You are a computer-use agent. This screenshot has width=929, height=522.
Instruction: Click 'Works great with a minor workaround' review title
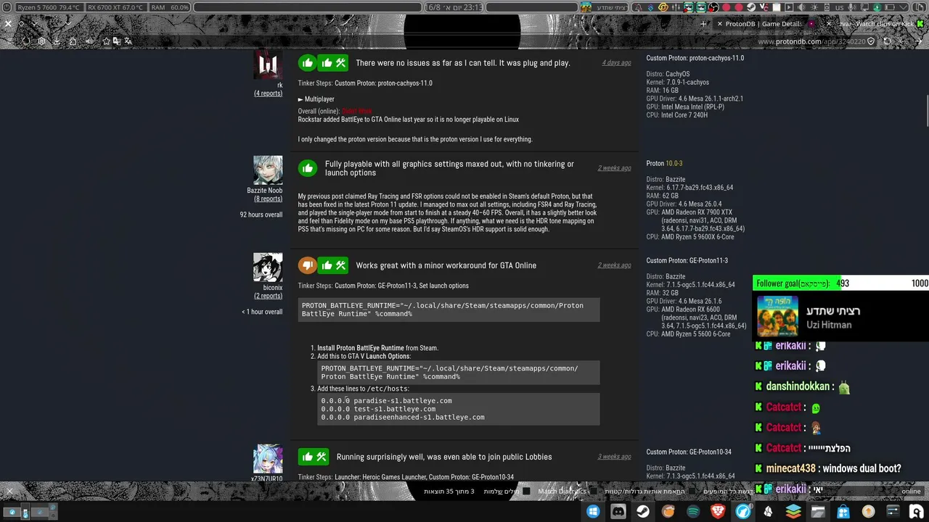446,265
